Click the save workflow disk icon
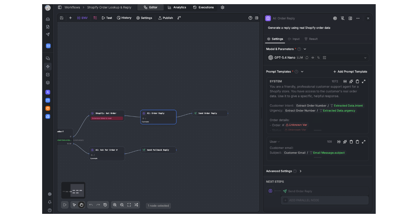Image resolution: width=418 pixels, height=218 pixels. (x=62, y=18)
